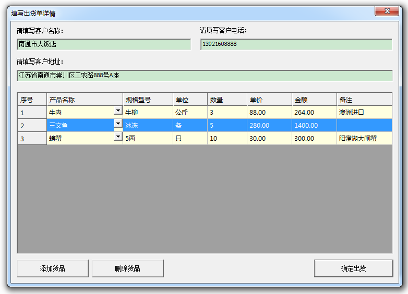Confirm shipment with 确定出货 button
The width and height of the screenshot is (408, 294).
(x=353, y=268)
